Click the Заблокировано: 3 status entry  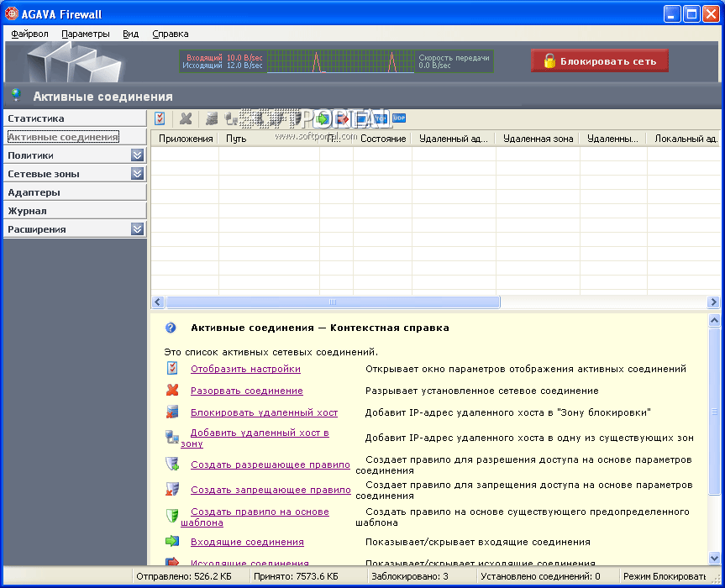pos(410,576)
